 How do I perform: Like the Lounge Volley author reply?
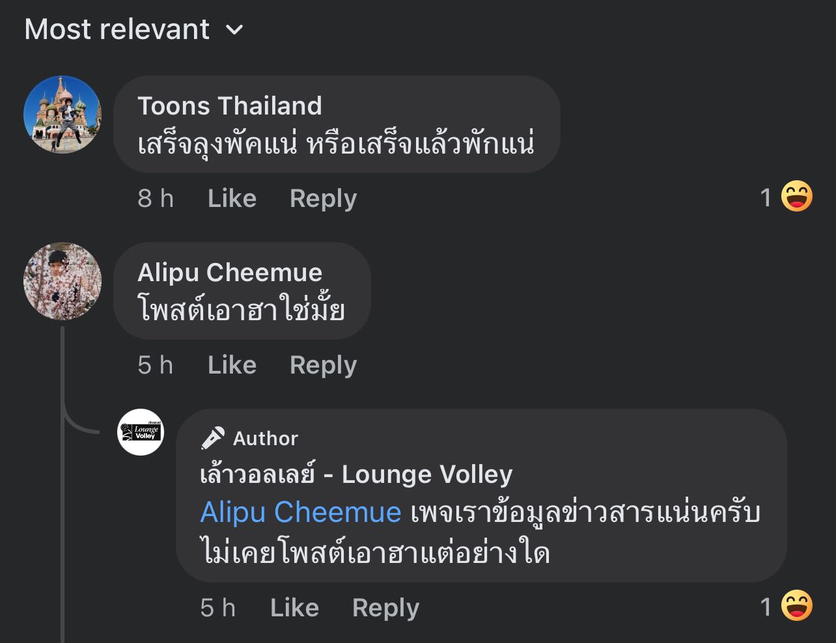coord(294,608)
